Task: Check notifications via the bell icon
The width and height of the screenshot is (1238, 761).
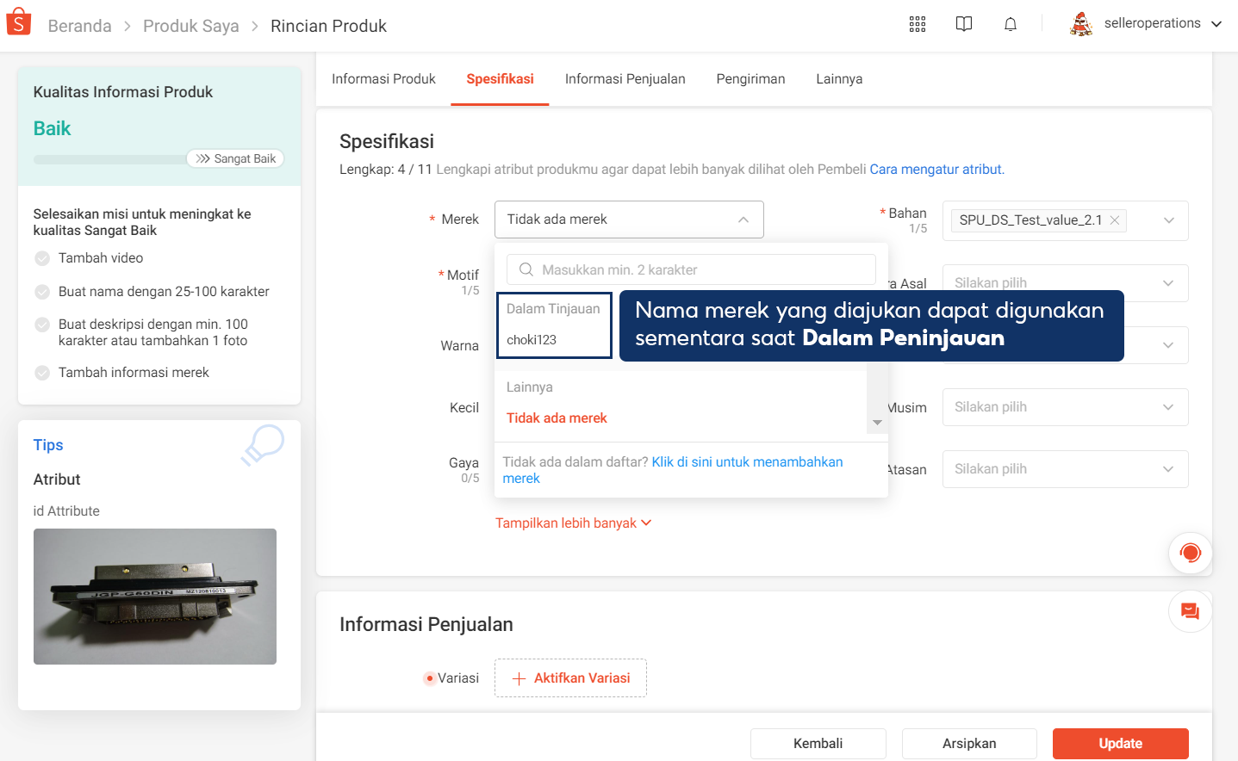Action: coord(1010,23)
